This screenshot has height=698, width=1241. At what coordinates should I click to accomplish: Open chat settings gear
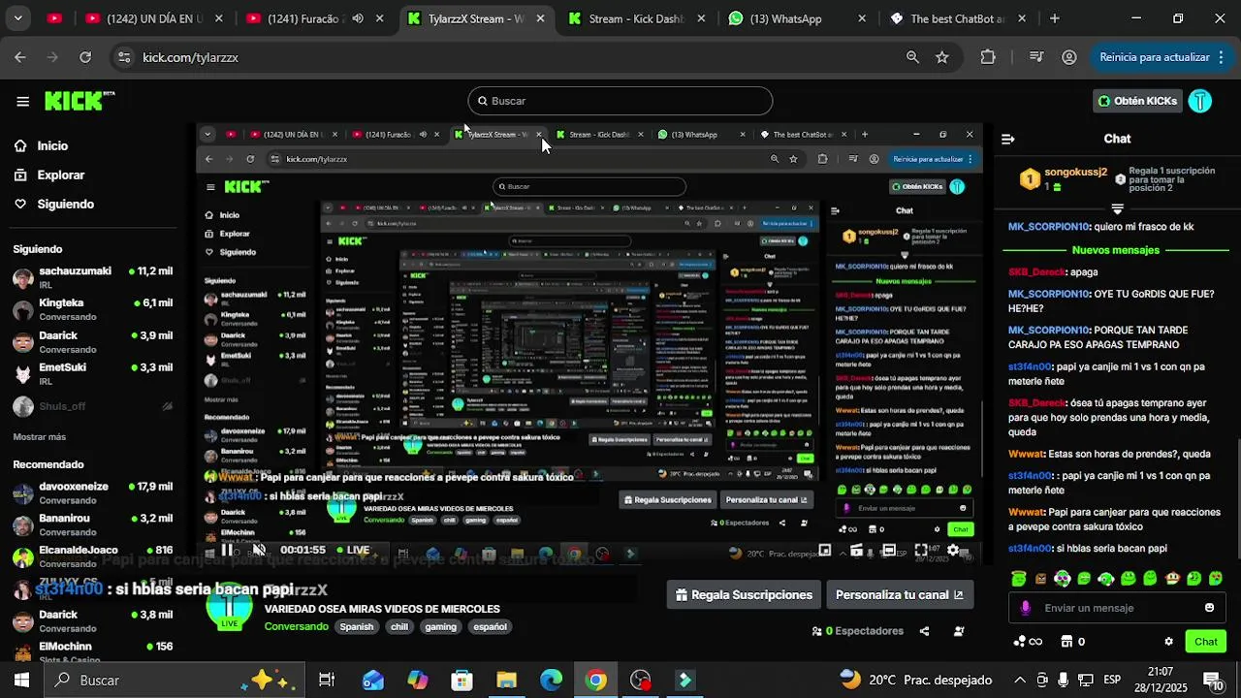click(x=1168, y=642)
